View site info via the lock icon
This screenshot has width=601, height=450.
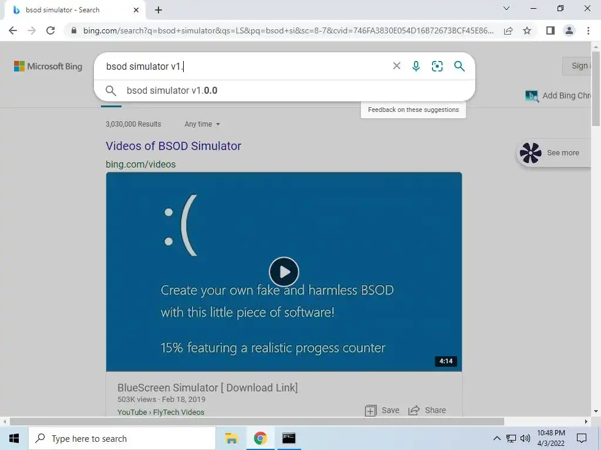(x=74, y=30)
